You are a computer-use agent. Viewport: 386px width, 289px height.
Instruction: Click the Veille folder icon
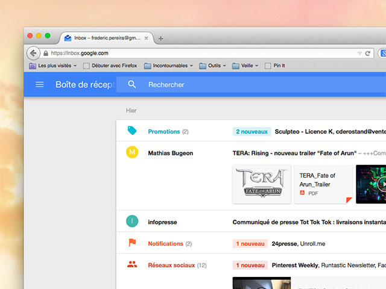click(236, 66)
